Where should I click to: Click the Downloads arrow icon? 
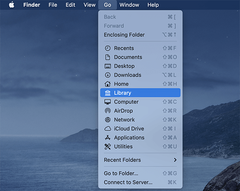tap(108, 75)
